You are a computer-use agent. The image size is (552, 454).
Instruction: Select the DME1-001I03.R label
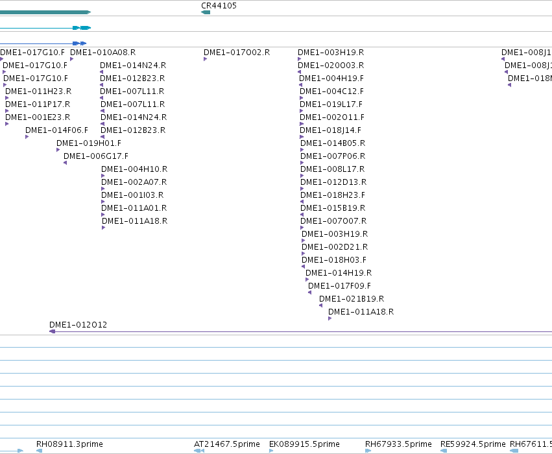pos(133,195)
